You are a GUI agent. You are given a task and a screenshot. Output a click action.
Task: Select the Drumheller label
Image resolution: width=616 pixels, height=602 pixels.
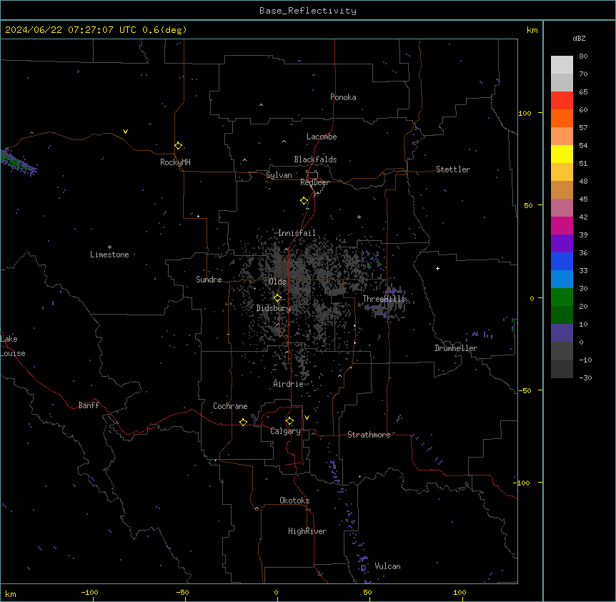coord(456,348)
